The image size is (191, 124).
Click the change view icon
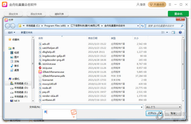point(163,32)
